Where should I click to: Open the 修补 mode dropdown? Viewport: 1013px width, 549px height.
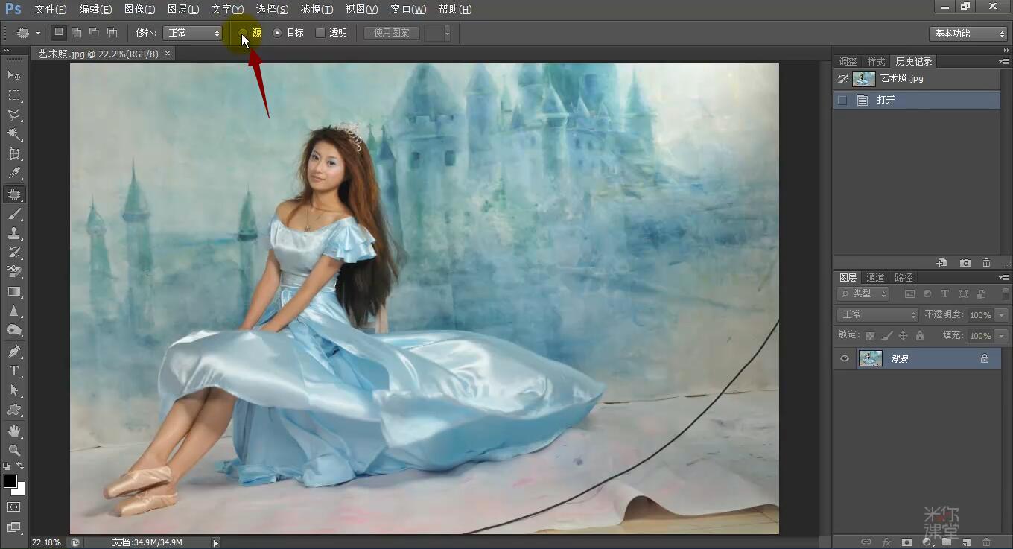pyautogui.click(x=193, y=33)
